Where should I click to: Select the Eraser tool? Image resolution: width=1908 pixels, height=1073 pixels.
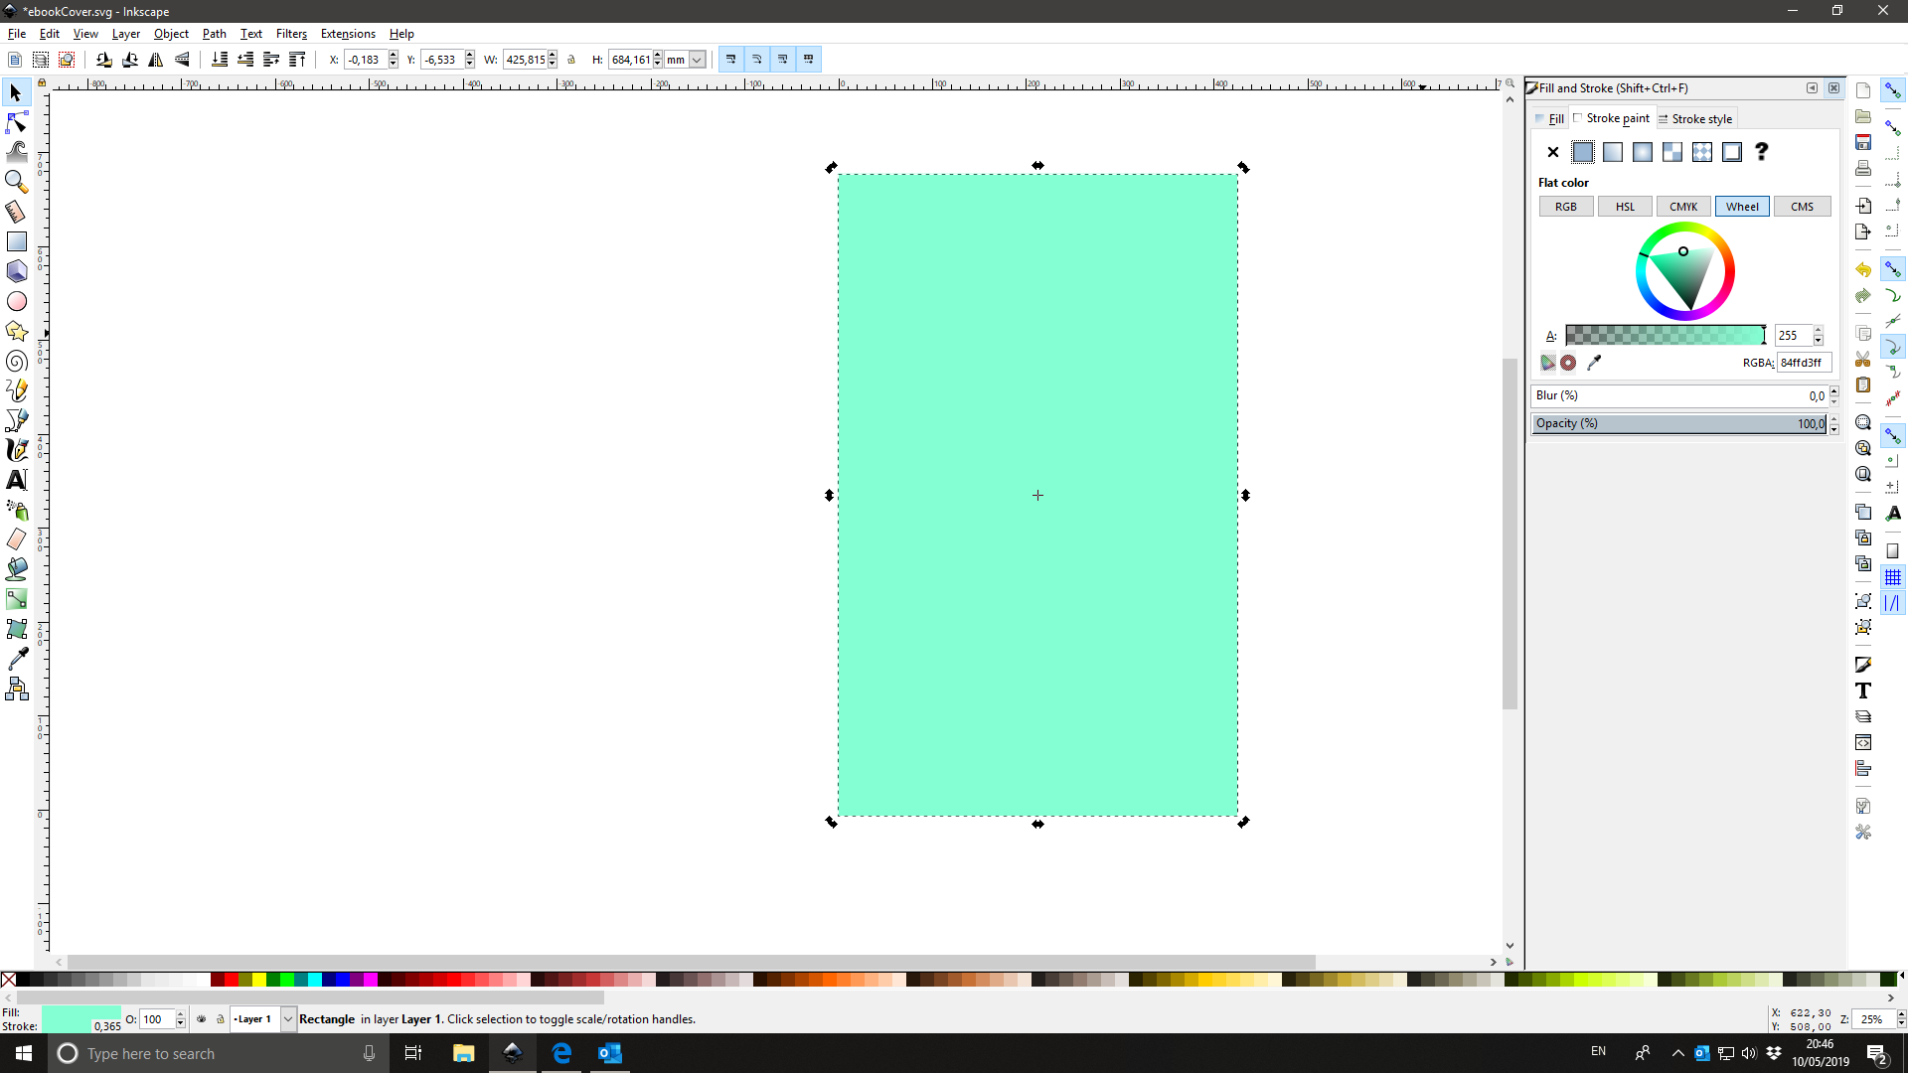point(16,539)
